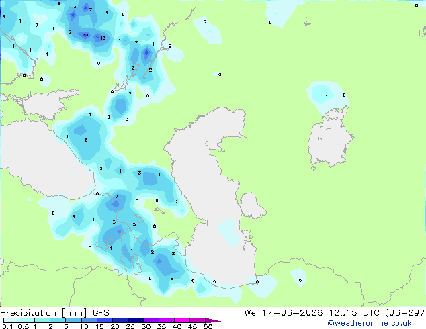Image resolution: width=426 pixels, height=329 pixels.
Task: Click the '15' legend scale label
Action: coord(99,326)
